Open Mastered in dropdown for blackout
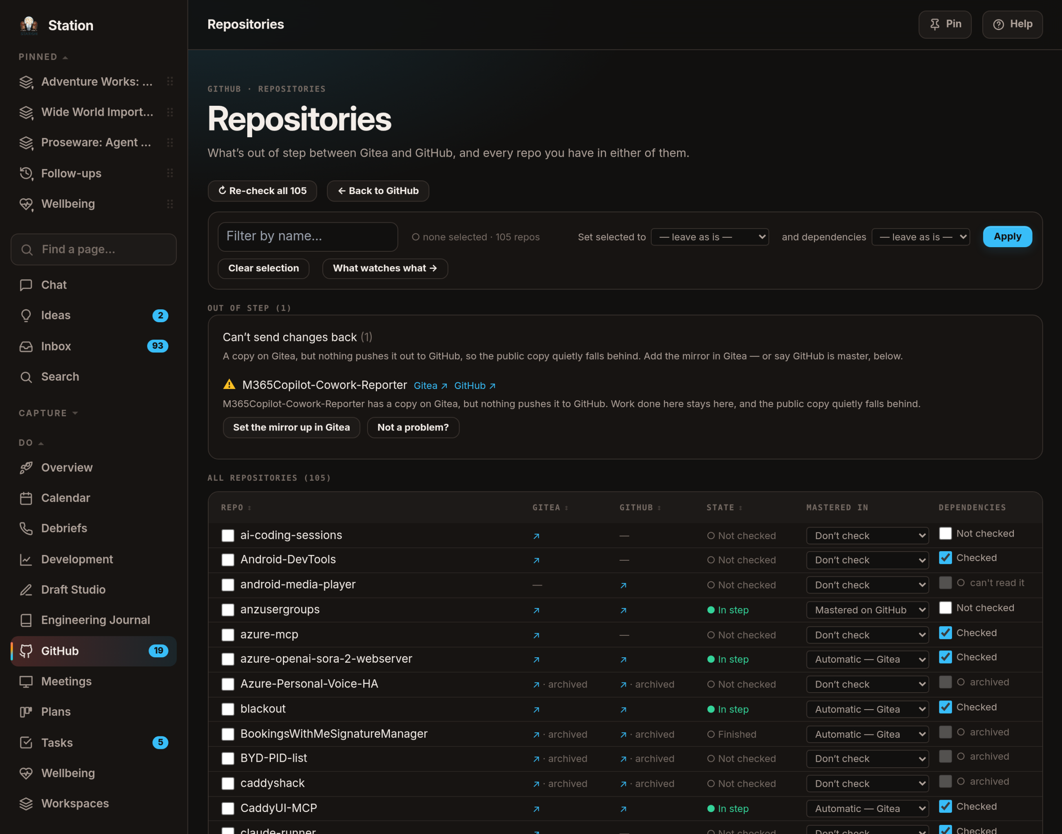The width and height of the screenshot is (1062, 834). click(x=867, y=710)
